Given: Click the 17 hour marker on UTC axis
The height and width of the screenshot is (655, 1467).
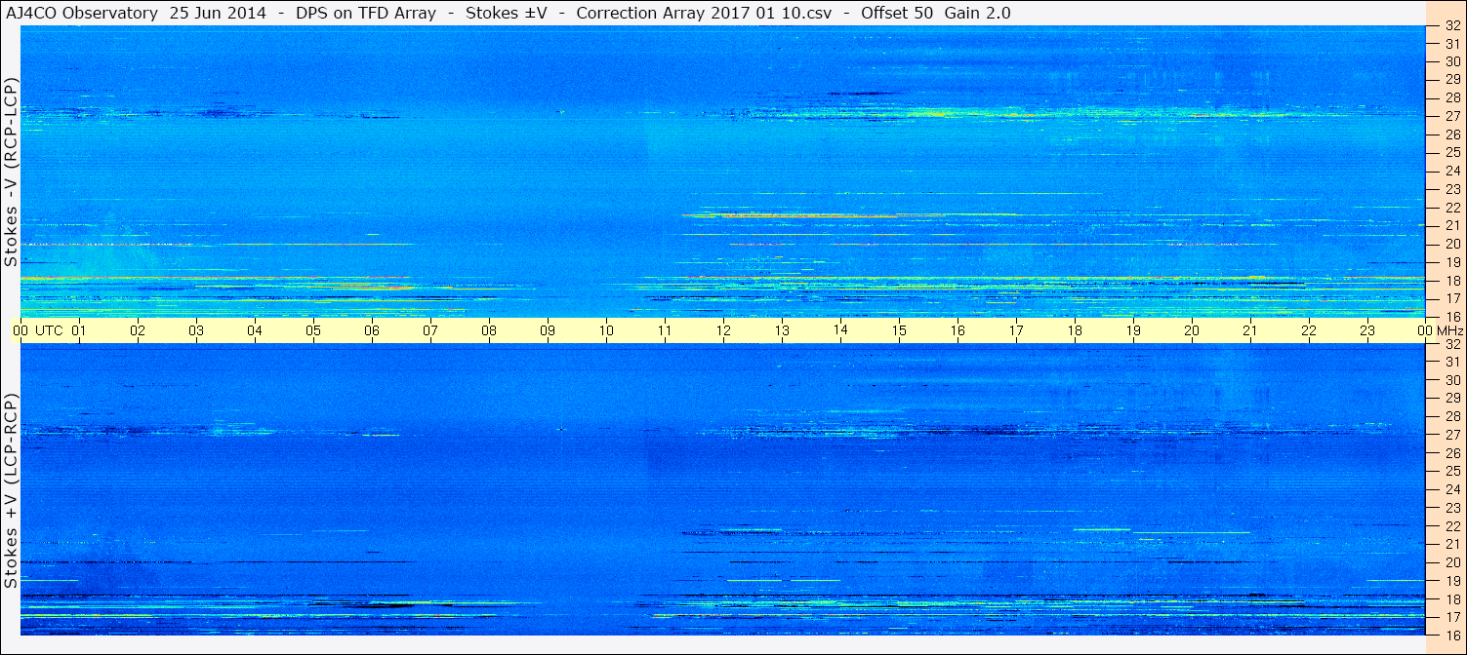Looking at the screenshot, I should click(1016, 330).
